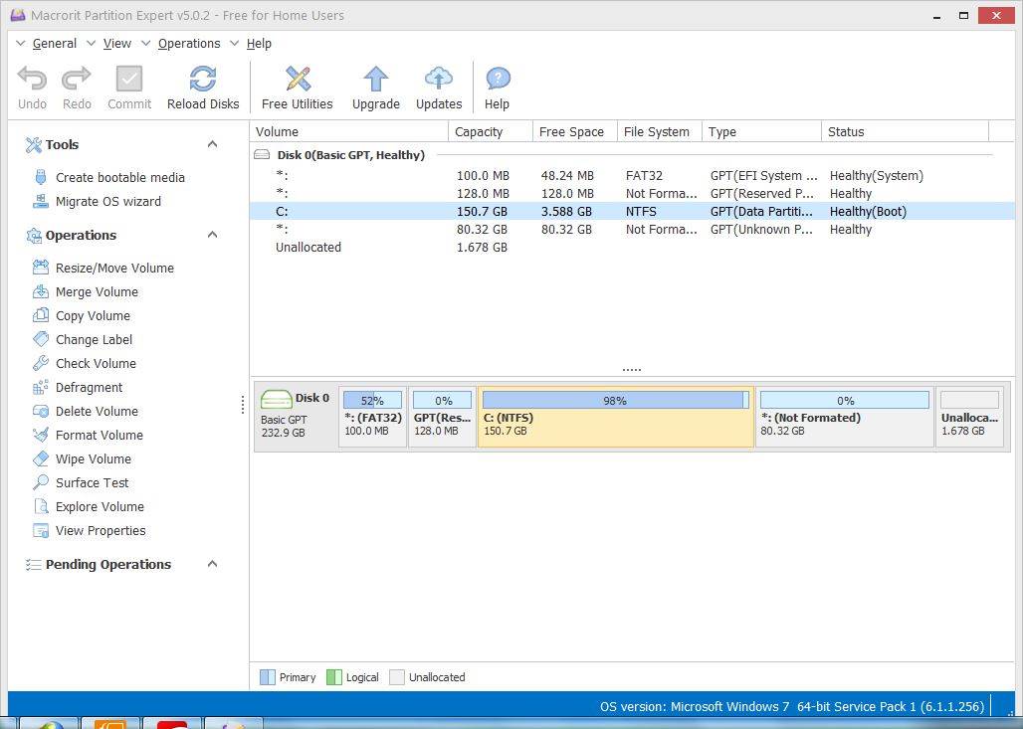This screenshot has width=1023, height=729.
Task: Click the Unallocated legend color swatch
Action: [397, 677]
